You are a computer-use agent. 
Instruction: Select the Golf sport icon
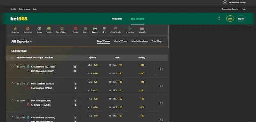[x=104, y=29]
